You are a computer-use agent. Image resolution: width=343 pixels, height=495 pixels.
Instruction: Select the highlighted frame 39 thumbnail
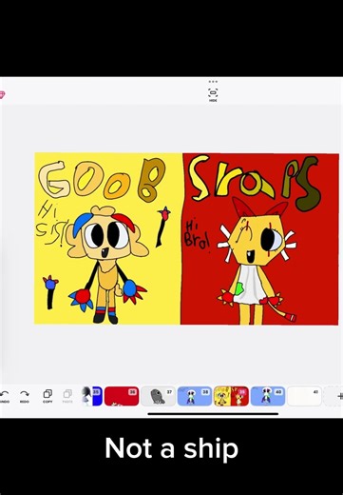[x=231, y=396]
